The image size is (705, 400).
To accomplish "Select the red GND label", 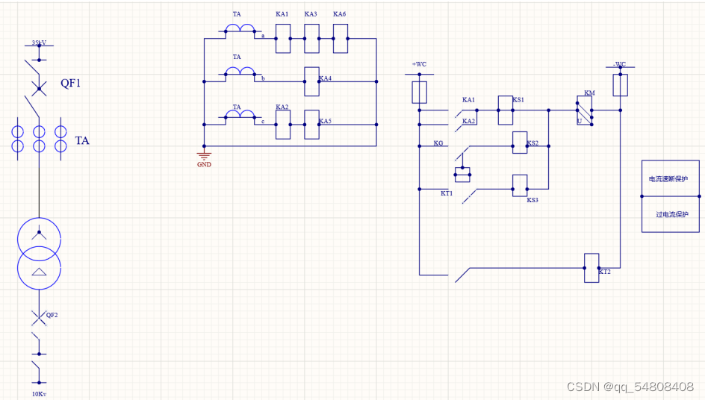I will pyautogui.click(x=204, y=164).
